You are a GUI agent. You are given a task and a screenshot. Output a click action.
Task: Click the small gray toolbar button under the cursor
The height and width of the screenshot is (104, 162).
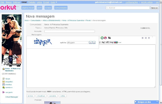click(112, 42)
